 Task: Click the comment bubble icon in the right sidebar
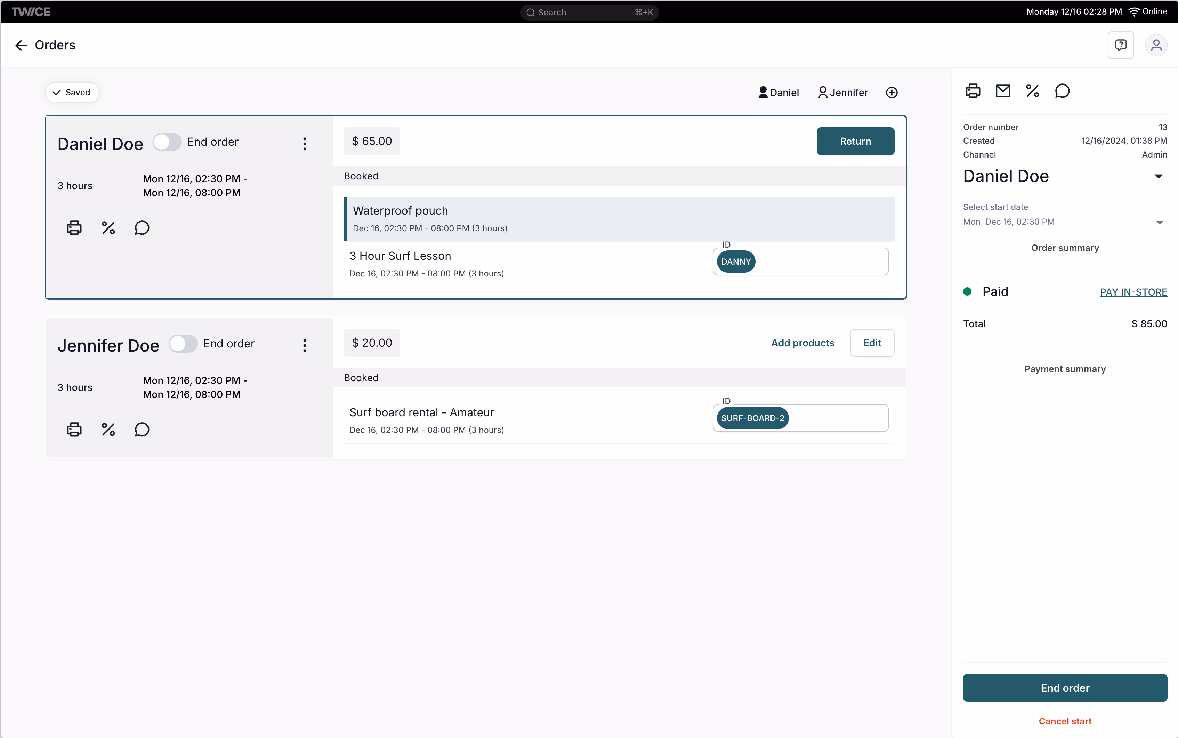click(x=1062, y=91)
